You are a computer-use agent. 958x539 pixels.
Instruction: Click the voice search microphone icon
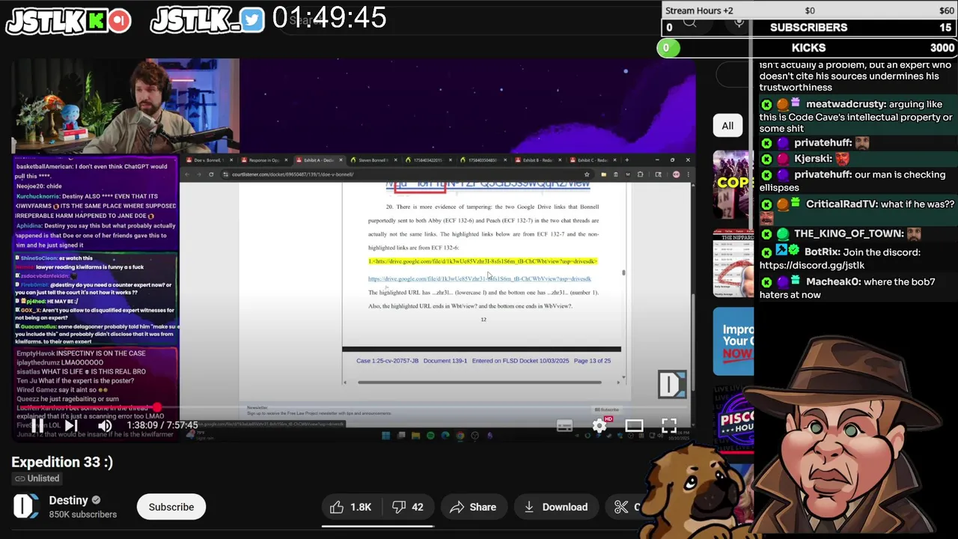click(739, 22)
